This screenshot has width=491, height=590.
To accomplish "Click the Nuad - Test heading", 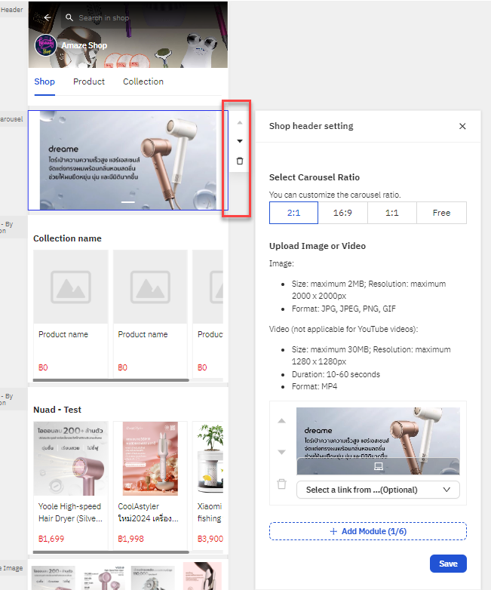I will [x=57, y=410].
